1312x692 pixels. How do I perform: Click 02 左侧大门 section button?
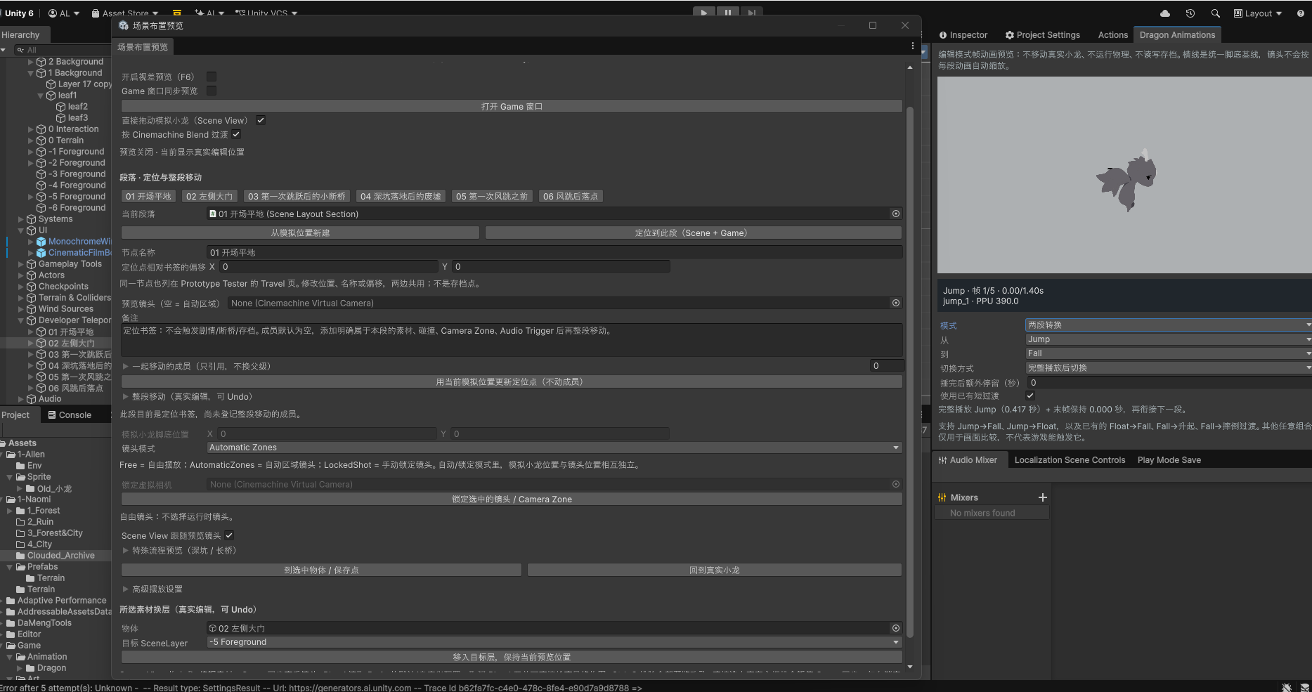[209, 196]
